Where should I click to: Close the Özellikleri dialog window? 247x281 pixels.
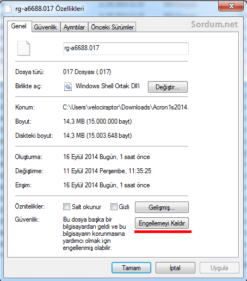tap(231, 7)
